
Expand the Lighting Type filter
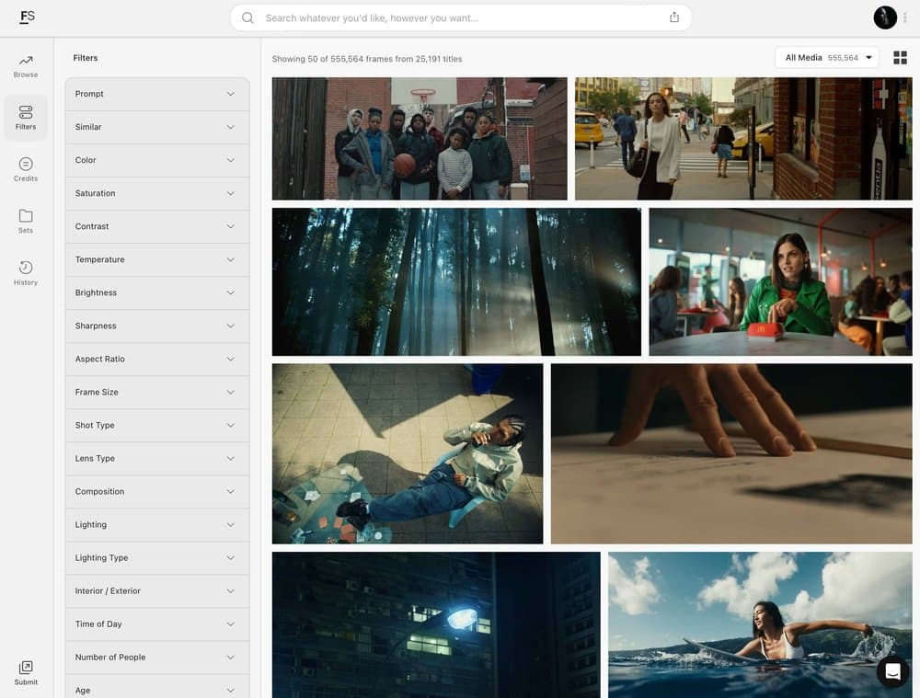(156, 557)
